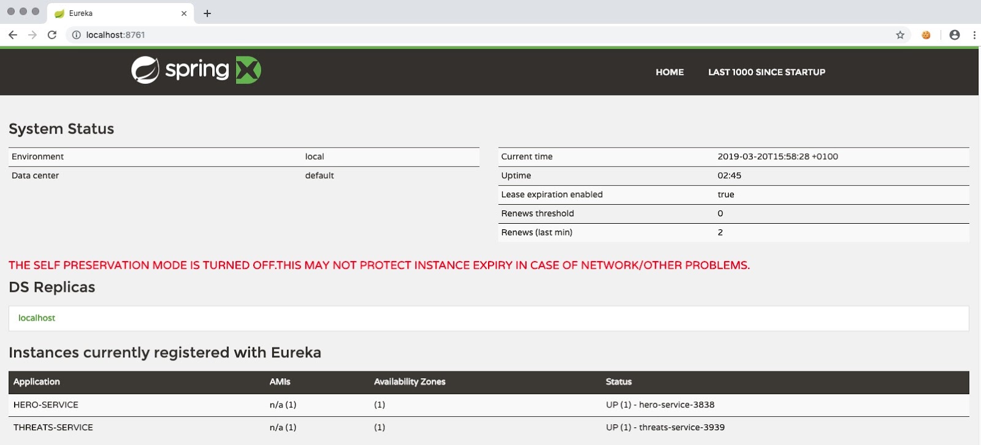Click the HERO-SERVICE application cell
981x445 pixels.
point(46,405)
